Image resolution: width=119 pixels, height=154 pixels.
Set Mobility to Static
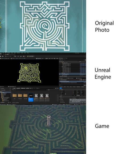(x=74, y=95)
